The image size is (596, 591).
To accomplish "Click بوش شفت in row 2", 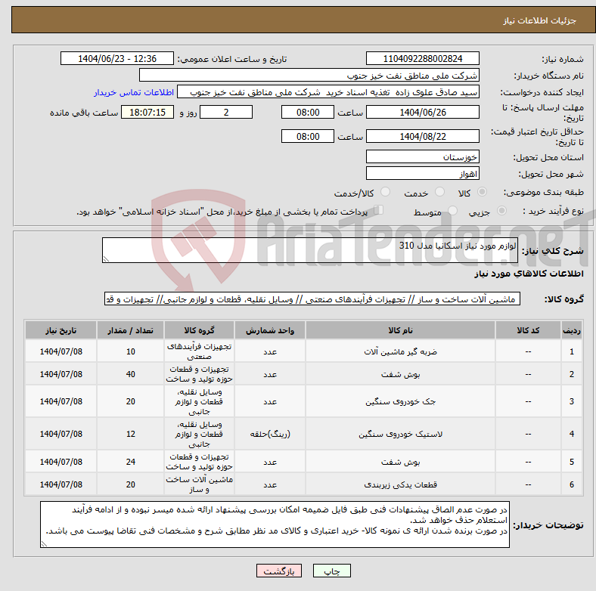I will click(x=400, y=374).
